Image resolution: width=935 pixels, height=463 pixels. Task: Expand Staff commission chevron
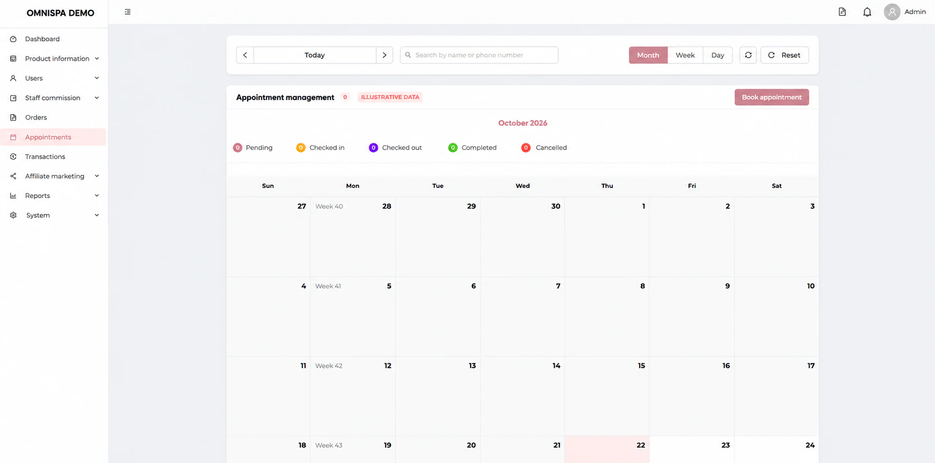(x=97, y=98)
